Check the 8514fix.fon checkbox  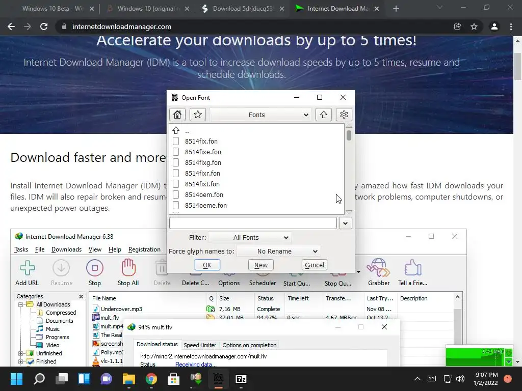pos(176,141)
